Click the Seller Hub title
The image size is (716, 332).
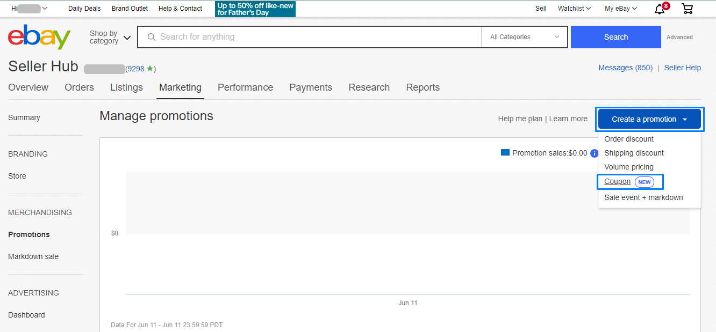pyautogui.click(x=44, y=67)
